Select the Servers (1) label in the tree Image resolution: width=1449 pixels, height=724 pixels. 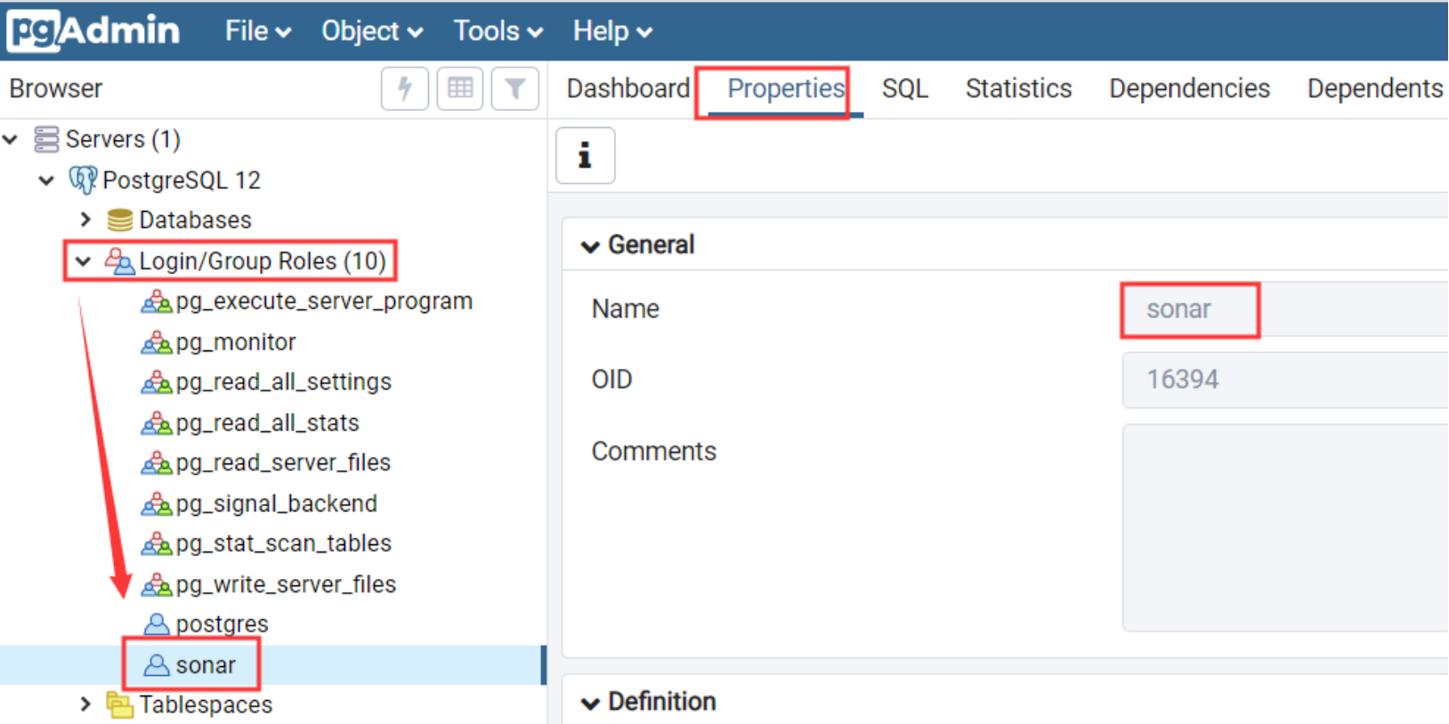click(123, 140)
